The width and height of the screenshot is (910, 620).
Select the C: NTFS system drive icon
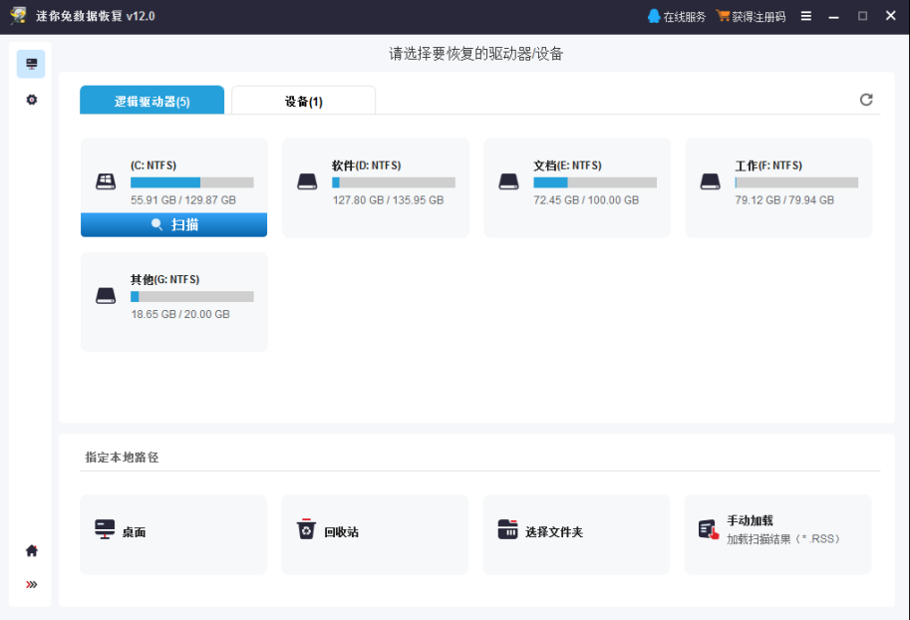point(106,181)
